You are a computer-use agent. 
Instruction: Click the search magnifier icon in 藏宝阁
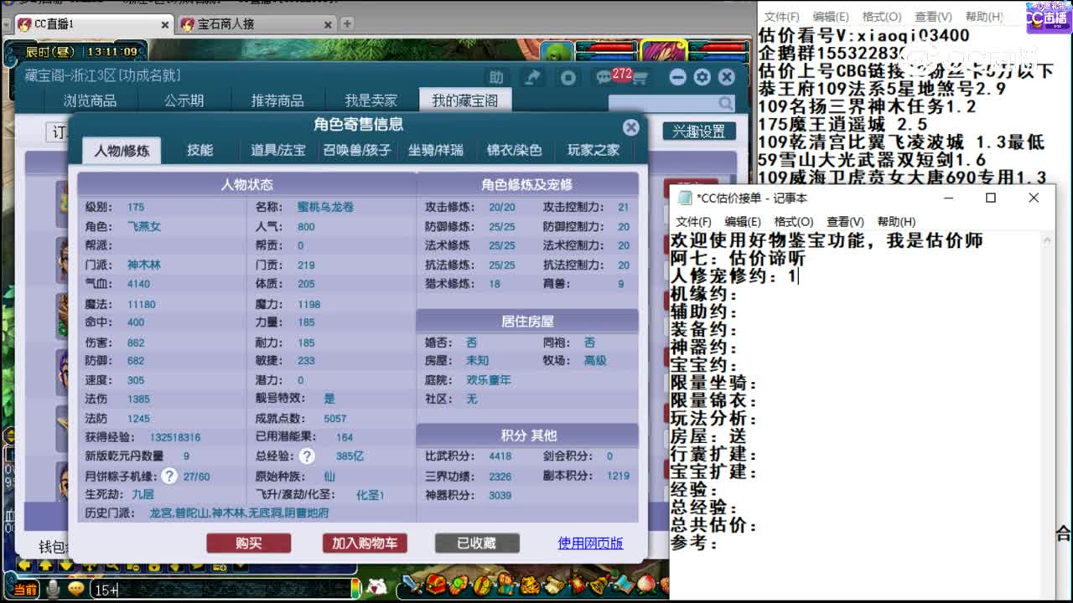click(724, 102)
